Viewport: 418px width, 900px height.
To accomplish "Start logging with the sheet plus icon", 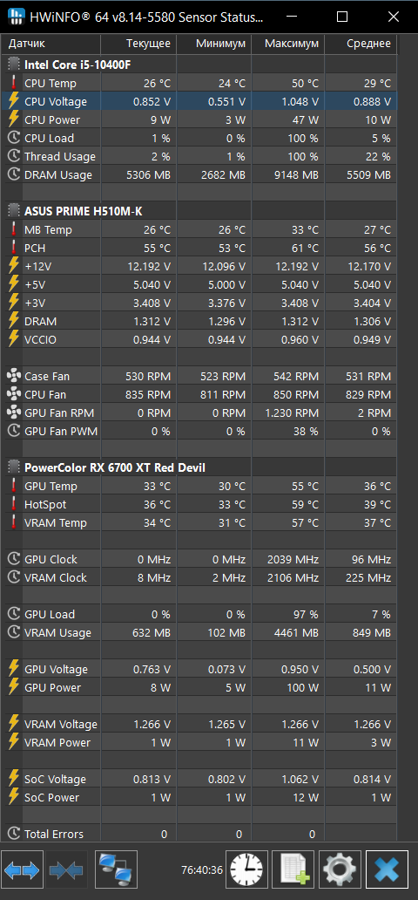I will pyautogui.click(x=293, y=869).
